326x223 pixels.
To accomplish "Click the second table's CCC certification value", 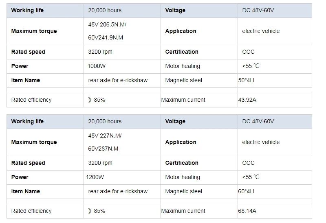I will coord(248,163).
